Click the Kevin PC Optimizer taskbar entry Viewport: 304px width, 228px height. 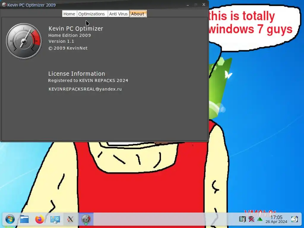86,219
